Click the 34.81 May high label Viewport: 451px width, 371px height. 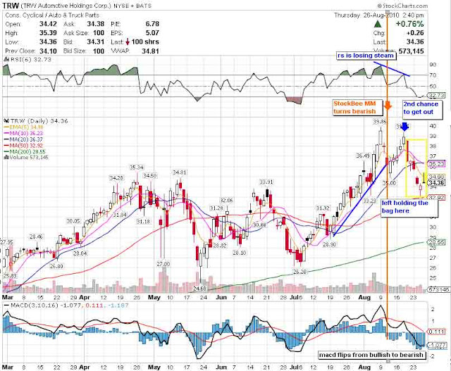pyautogui.click(x=180, y=172)
